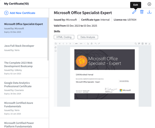155x128 pixels.
Task: Click 'Valid from 03 Dec 2023' text
Action: pos(67,26)
